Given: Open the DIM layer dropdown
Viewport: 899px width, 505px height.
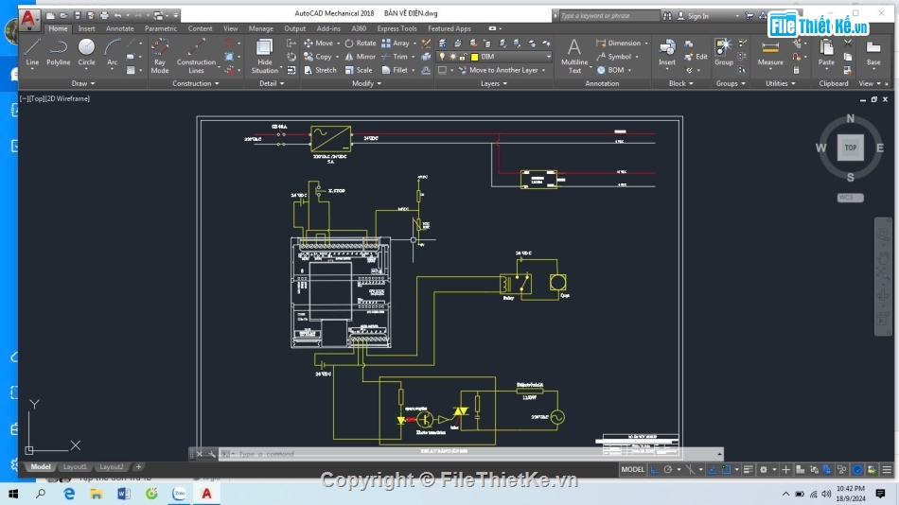Looking at the screenshot, I should 548,57.
